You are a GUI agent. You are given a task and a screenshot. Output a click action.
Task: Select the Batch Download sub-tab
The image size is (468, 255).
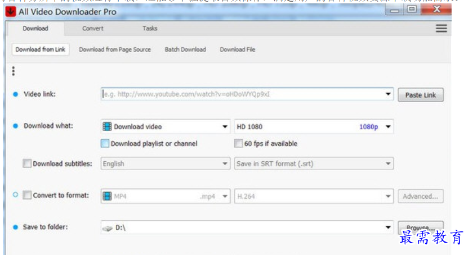point(185,49)
